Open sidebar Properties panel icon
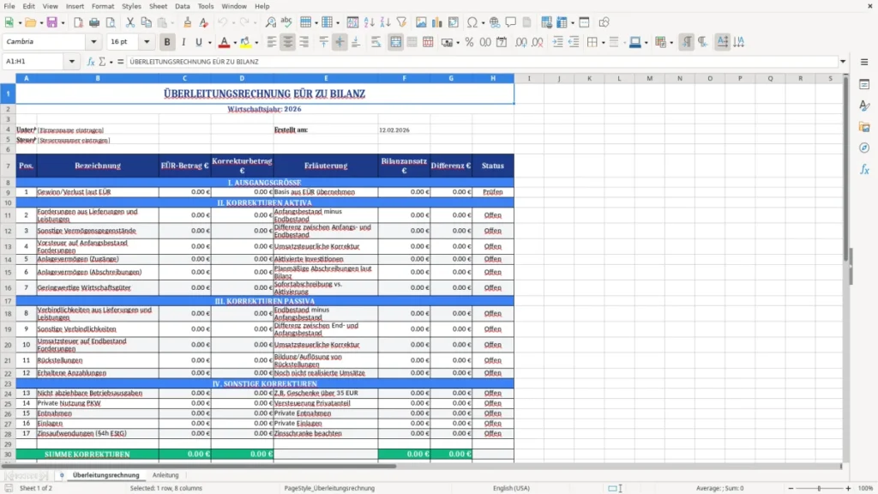This screenshot has width=878, height=494. [x=864, y=85]
